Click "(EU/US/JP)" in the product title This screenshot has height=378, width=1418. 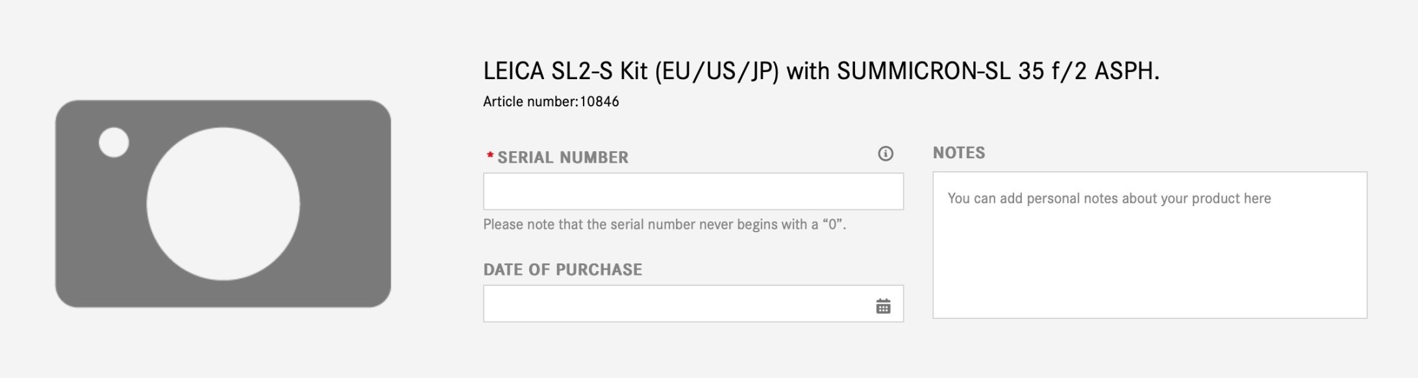coord(716,71)
